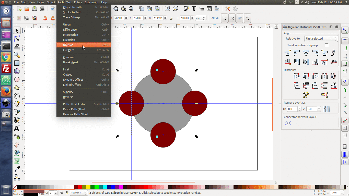The image size is (349, 196).
Task: Click Randomize centers distribute icon
Action: coord(306,95)
